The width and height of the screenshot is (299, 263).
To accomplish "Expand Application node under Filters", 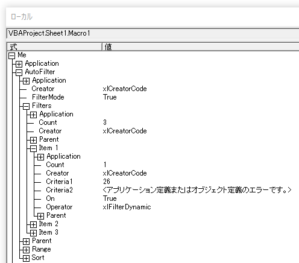I will [33, 115].
